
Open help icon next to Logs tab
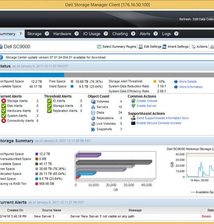[x=176, y=34]
